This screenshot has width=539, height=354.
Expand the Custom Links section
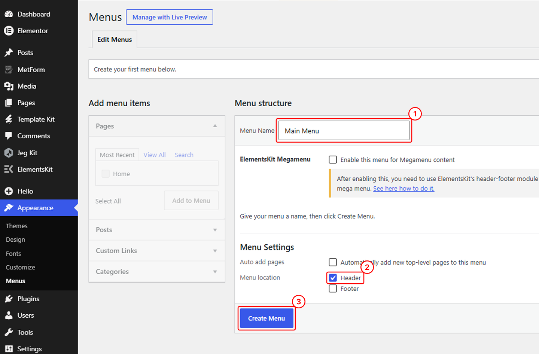click(x=157, y=251)
